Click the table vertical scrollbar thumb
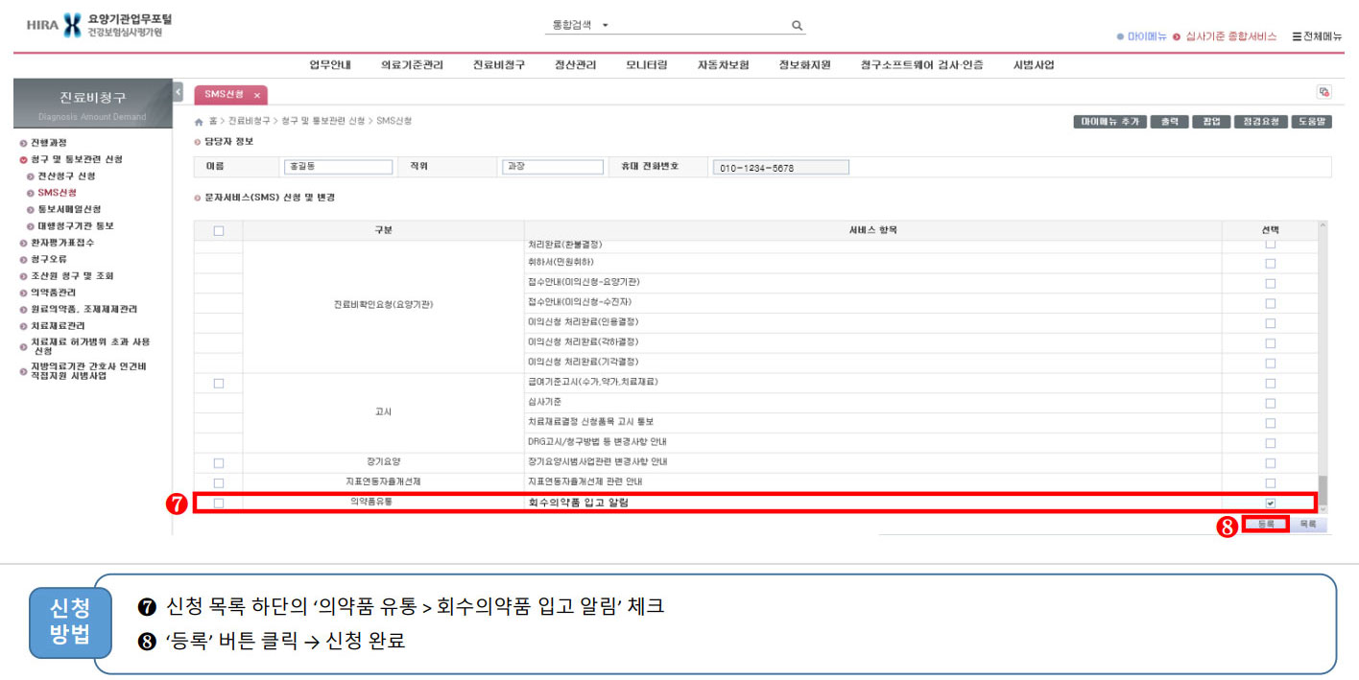 coord(1323,489)
